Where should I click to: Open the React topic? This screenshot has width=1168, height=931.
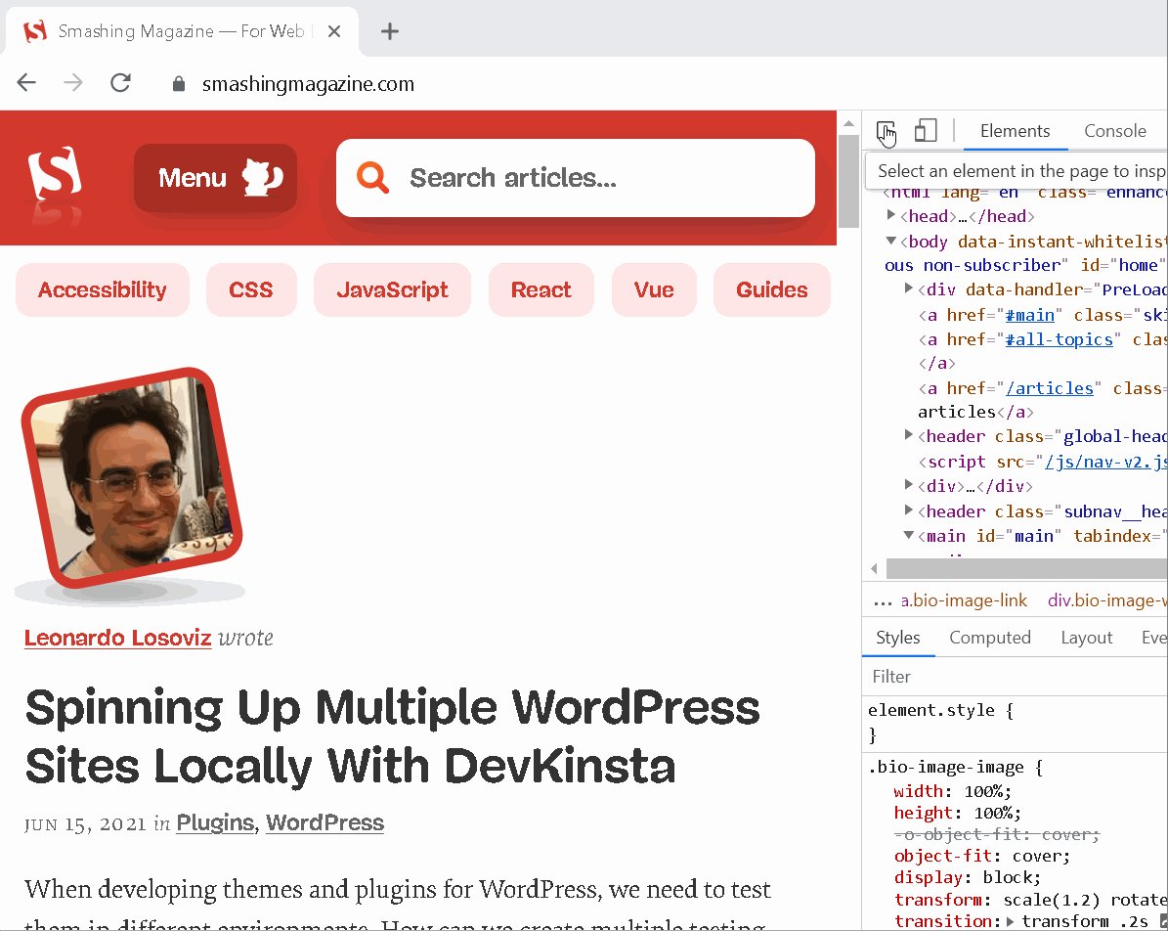tap(541, 289)
